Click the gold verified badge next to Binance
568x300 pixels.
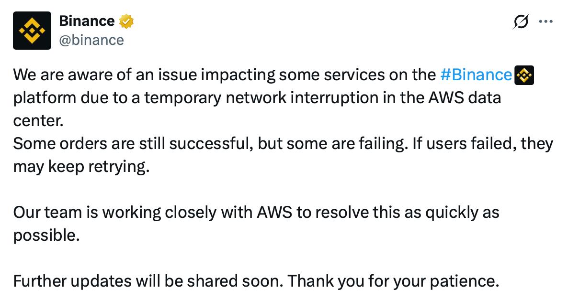[x=126, y=21]
